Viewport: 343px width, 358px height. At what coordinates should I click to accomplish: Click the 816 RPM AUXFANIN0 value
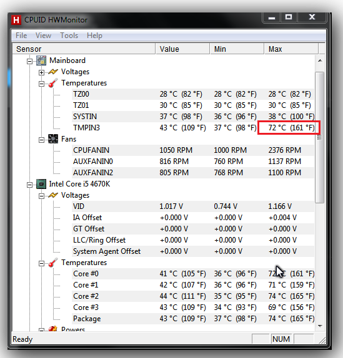point(174,162)
